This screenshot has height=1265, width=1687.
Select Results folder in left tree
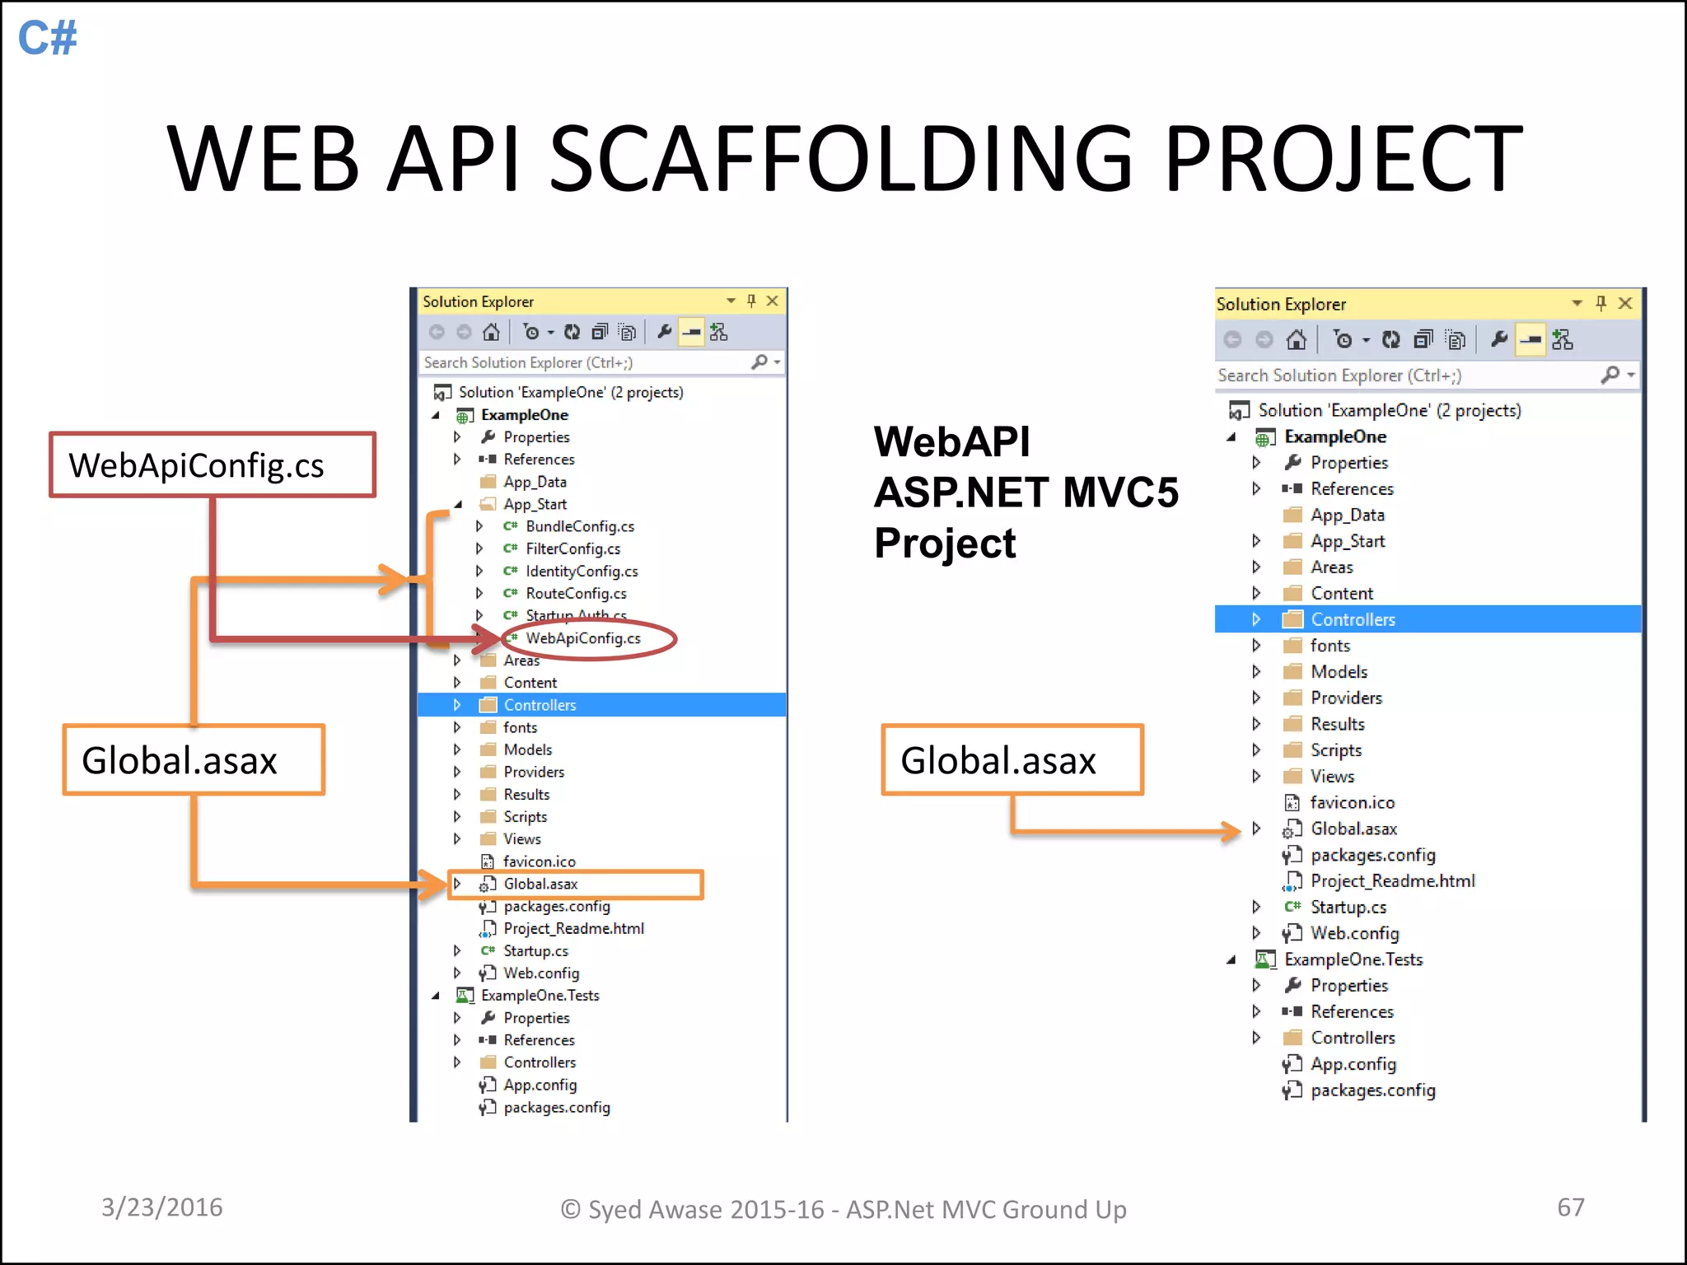pyautogui.click(x=526, y=795)
